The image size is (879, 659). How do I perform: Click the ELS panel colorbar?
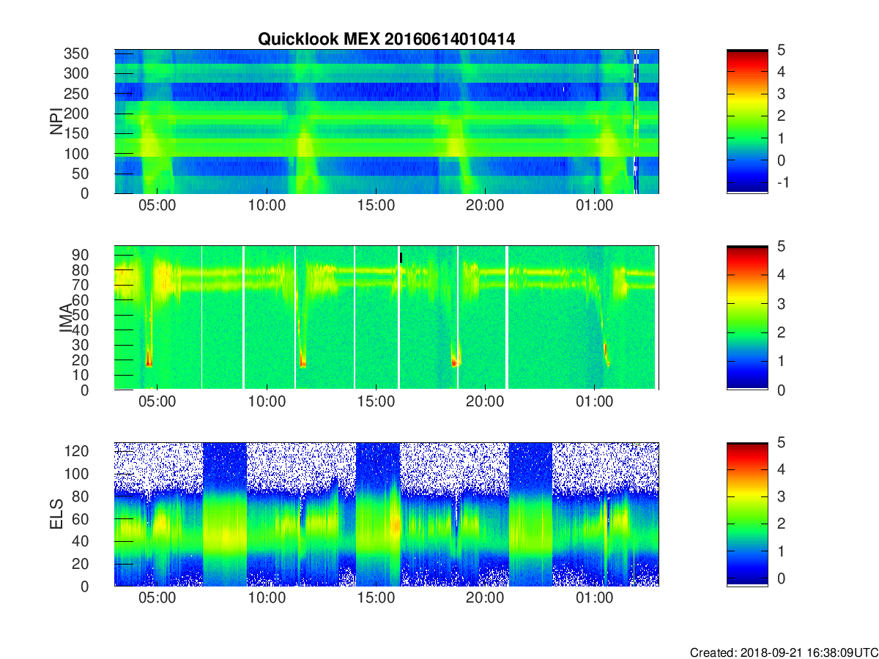(747, 514)
